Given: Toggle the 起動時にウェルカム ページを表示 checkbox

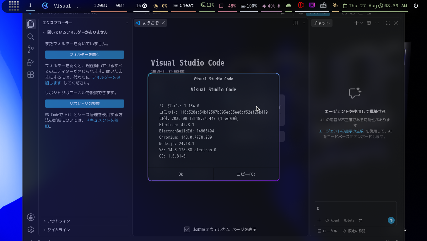Looking at the screenshot, I should click(x=187, y=229).
